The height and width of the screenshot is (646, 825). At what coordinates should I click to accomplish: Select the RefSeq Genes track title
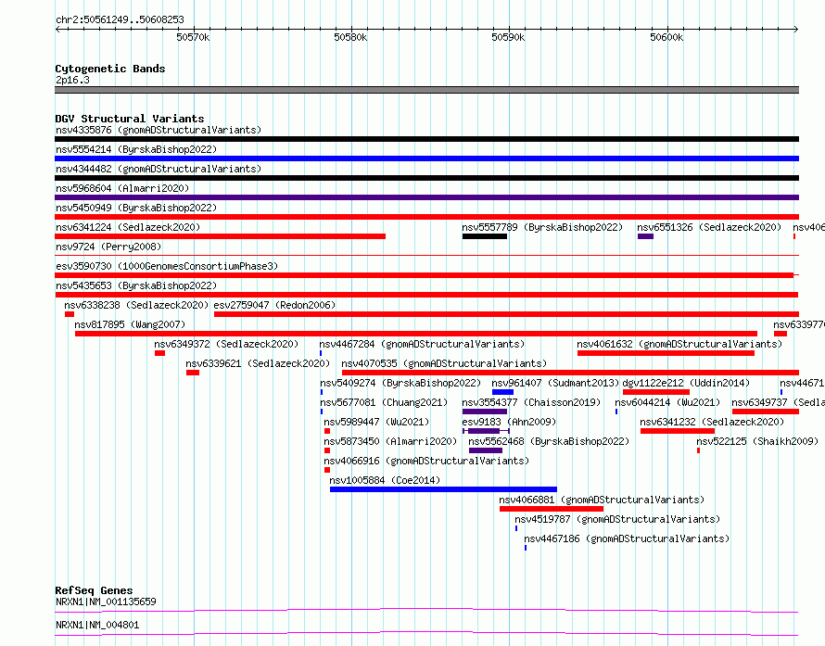(x=94, y=590)
